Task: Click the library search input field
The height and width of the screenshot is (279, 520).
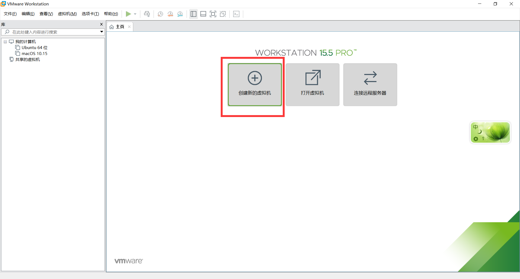Action: 53,32
